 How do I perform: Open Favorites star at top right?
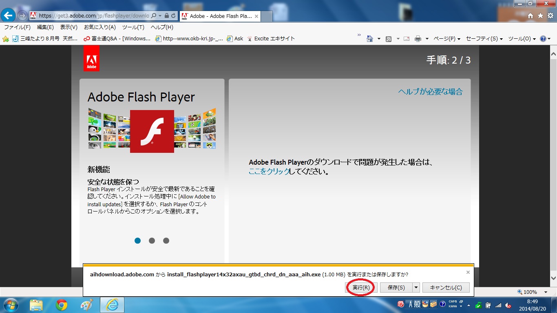540,15
